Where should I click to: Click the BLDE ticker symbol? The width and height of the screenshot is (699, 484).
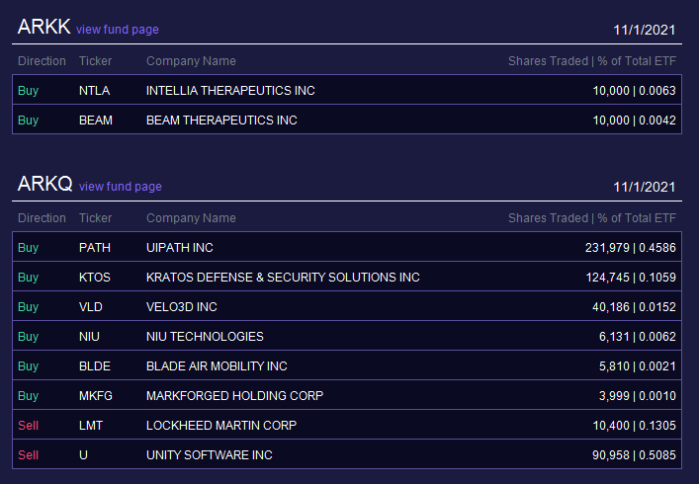pyautogui.click(x=95, y=366)
